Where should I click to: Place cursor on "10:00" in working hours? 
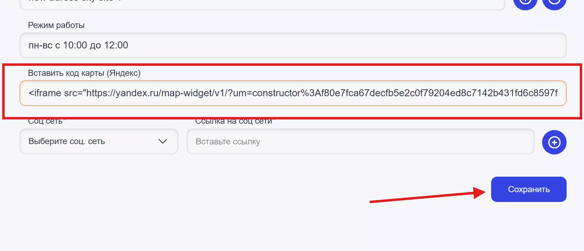(x=75, y=45)
